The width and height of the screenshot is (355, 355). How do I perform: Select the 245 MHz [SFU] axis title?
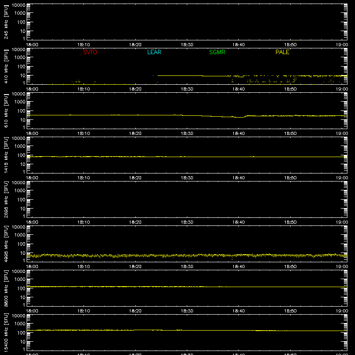pos(6,22)
